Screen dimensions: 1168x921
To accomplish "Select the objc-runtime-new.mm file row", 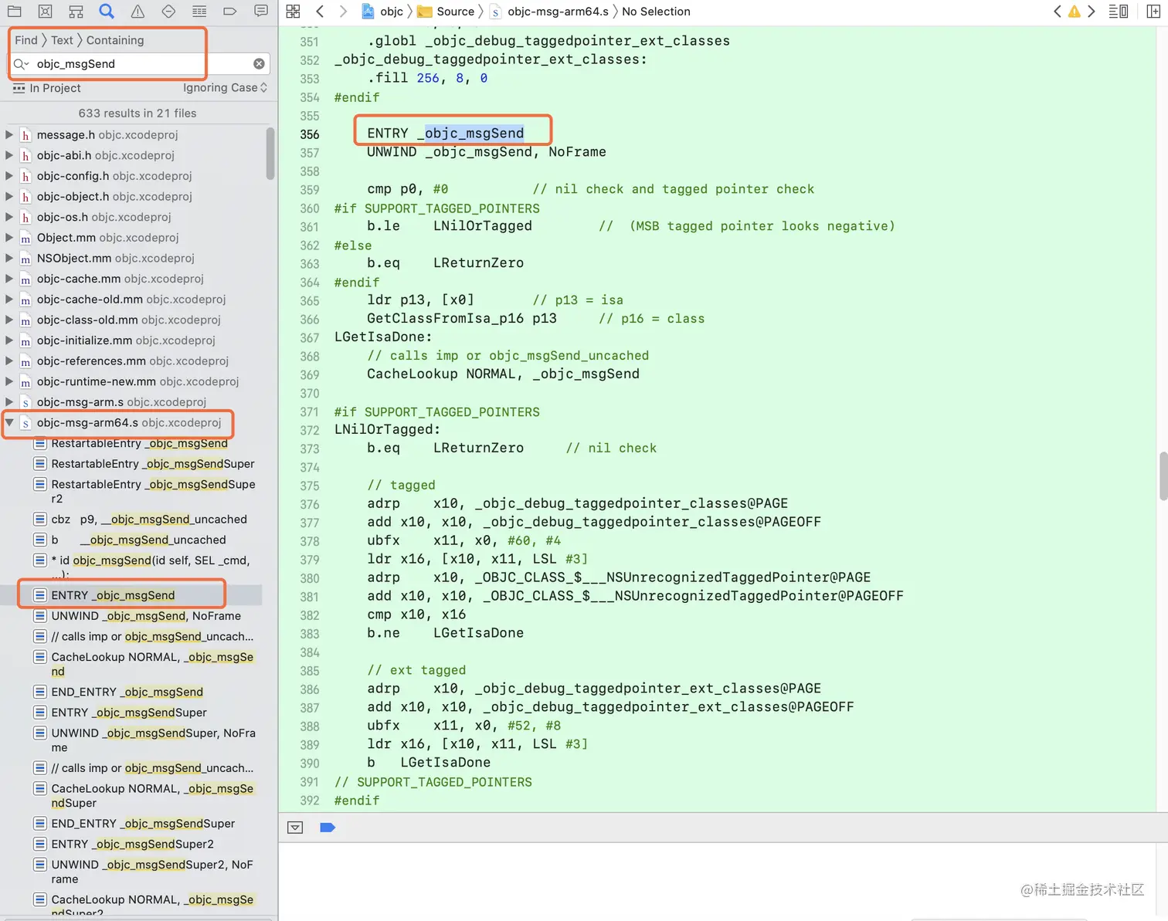I will tap(133, 381).
